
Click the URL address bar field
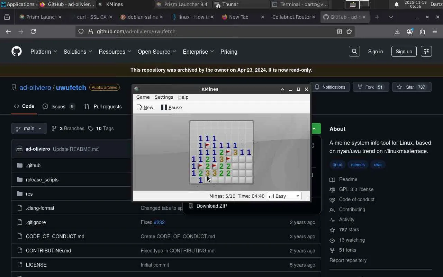[215, 32]
